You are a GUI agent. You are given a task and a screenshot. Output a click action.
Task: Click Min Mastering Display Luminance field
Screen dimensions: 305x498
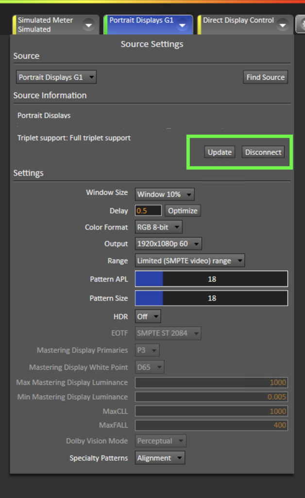pyautogui.click(x=211, y=397)
